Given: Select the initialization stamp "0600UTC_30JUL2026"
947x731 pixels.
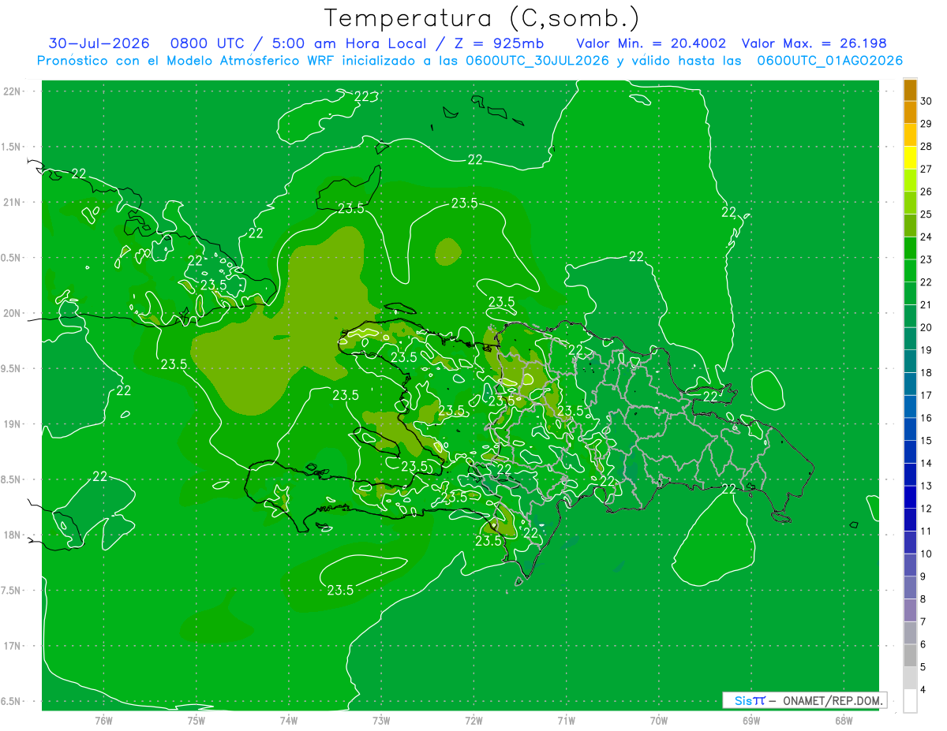Looking at the screenshot, I should (537, 61).
